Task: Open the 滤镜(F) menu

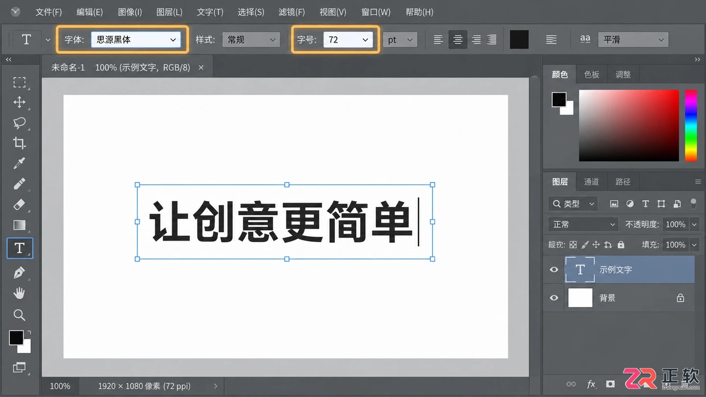Action: [x=292, y=12]
